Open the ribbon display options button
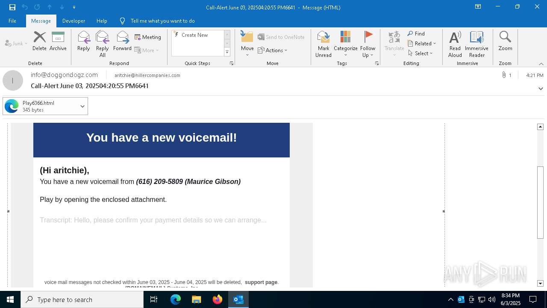Image resolution: width=547 pixels, height=308 pixels. (x=478, y=7)
